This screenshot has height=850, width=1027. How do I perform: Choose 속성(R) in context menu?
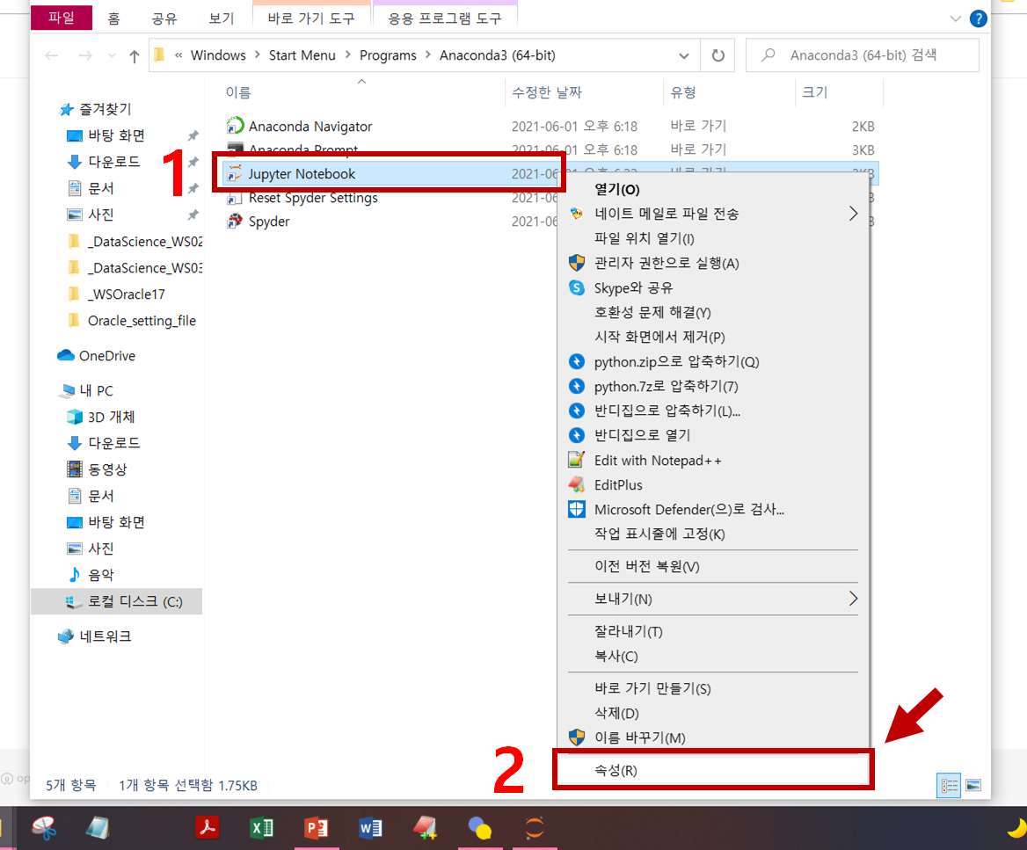click(713, 770)
